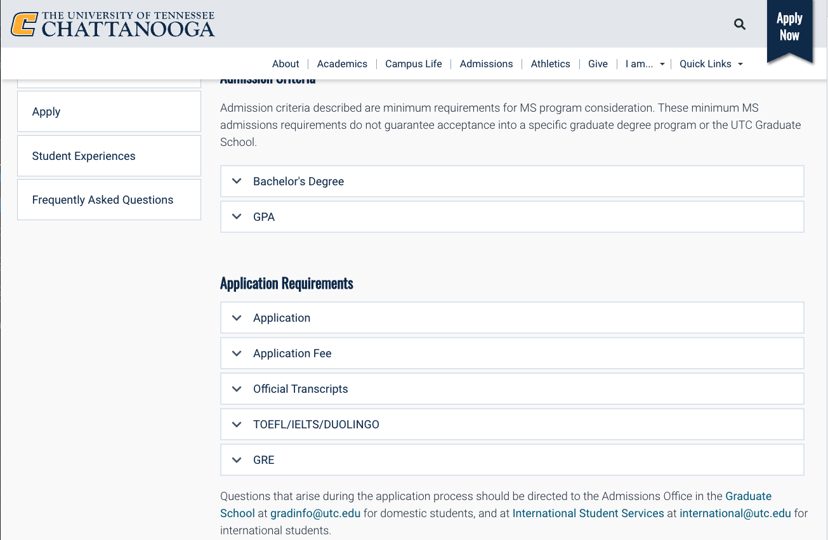Open the Quick Links dropdown
Screen dimensions: 828x540
tap(711, 63)
